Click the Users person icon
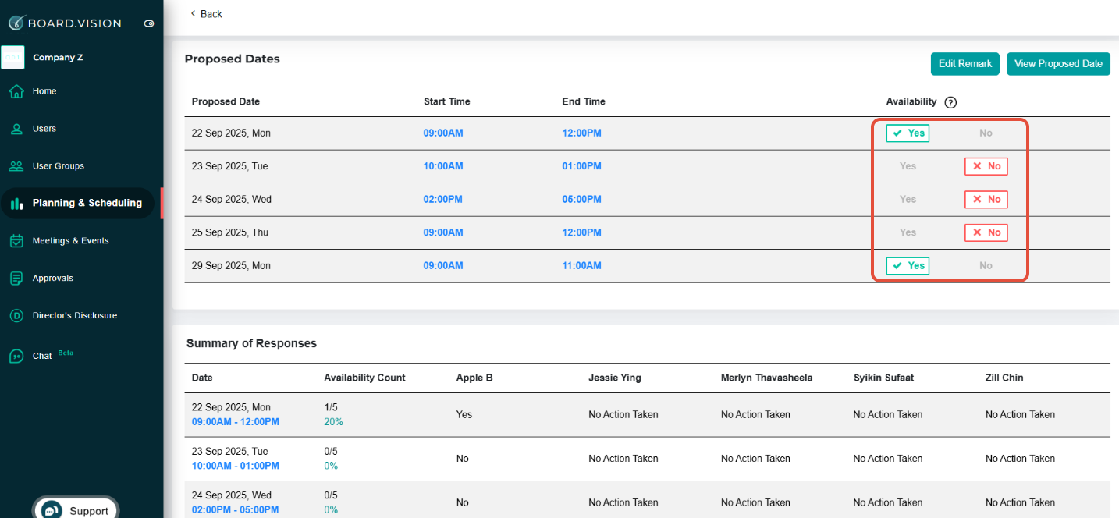 tap(16, 129)
